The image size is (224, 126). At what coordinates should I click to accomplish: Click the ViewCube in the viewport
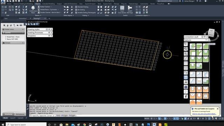(211, 33)
